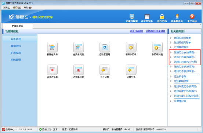This screenshot has width=203, height=133.
Task: Expand arrow beside 经营情况表
Action: pos(171,101)
